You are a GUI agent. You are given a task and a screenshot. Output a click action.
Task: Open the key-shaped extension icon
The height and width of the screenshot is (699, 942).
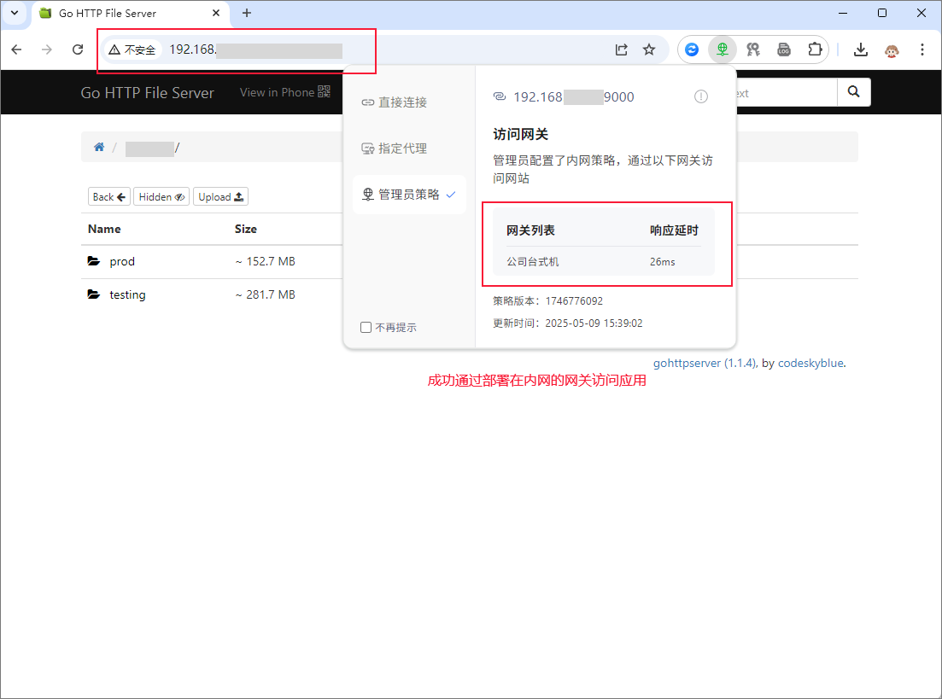tap(752, 50)
